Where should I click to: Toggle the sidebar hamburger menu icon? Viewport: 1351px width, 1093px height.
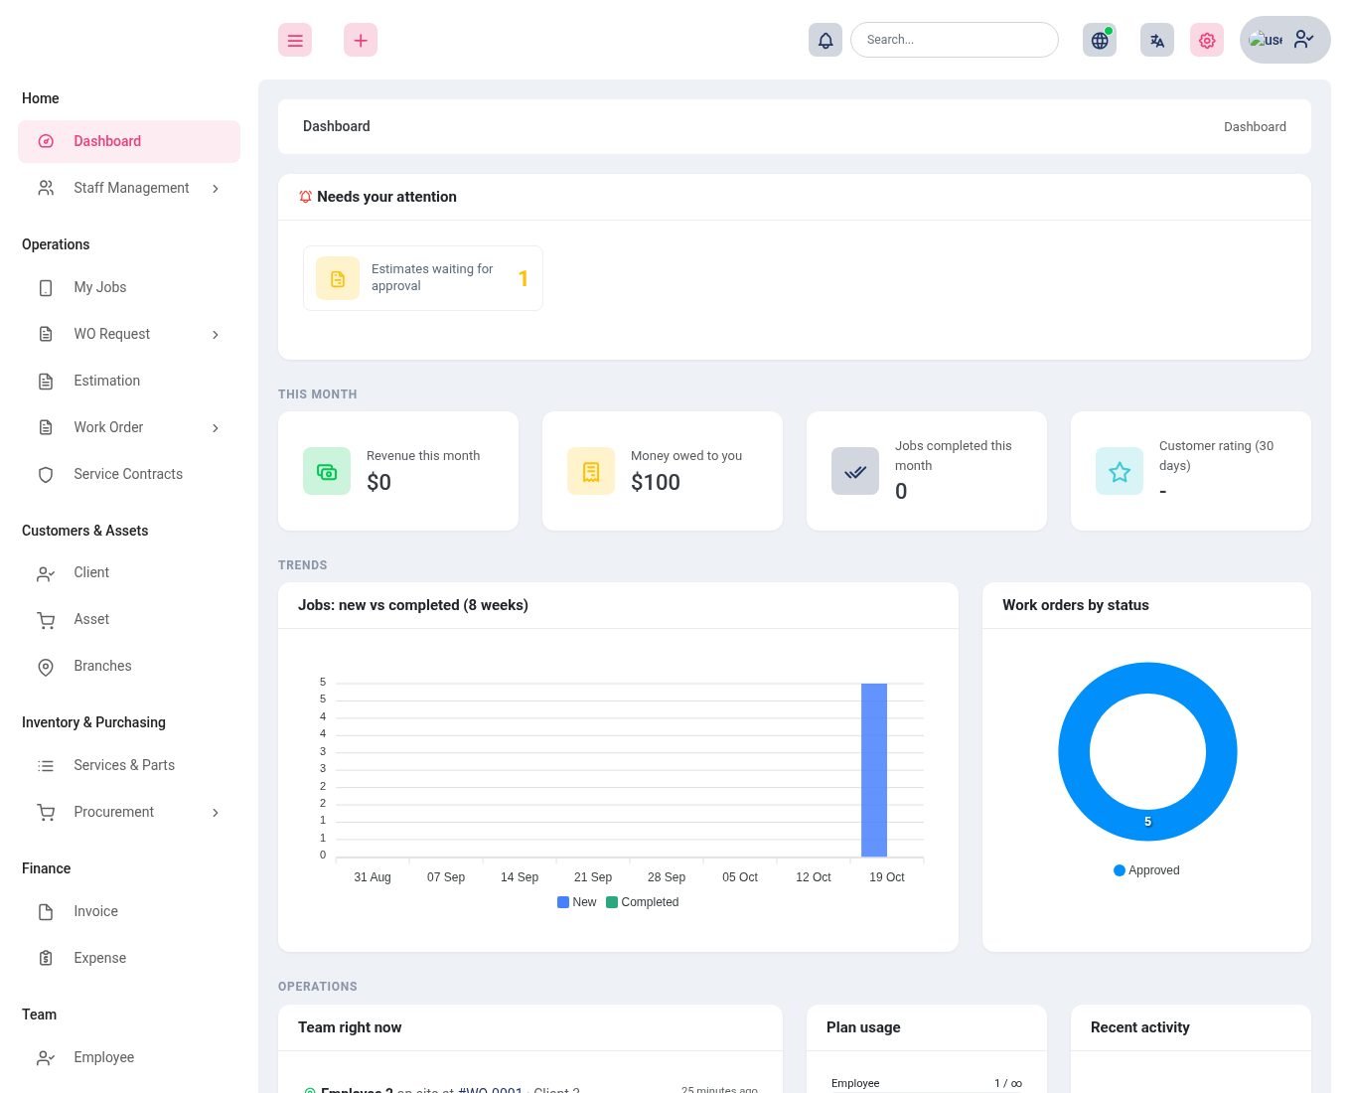tap(295, 40)
